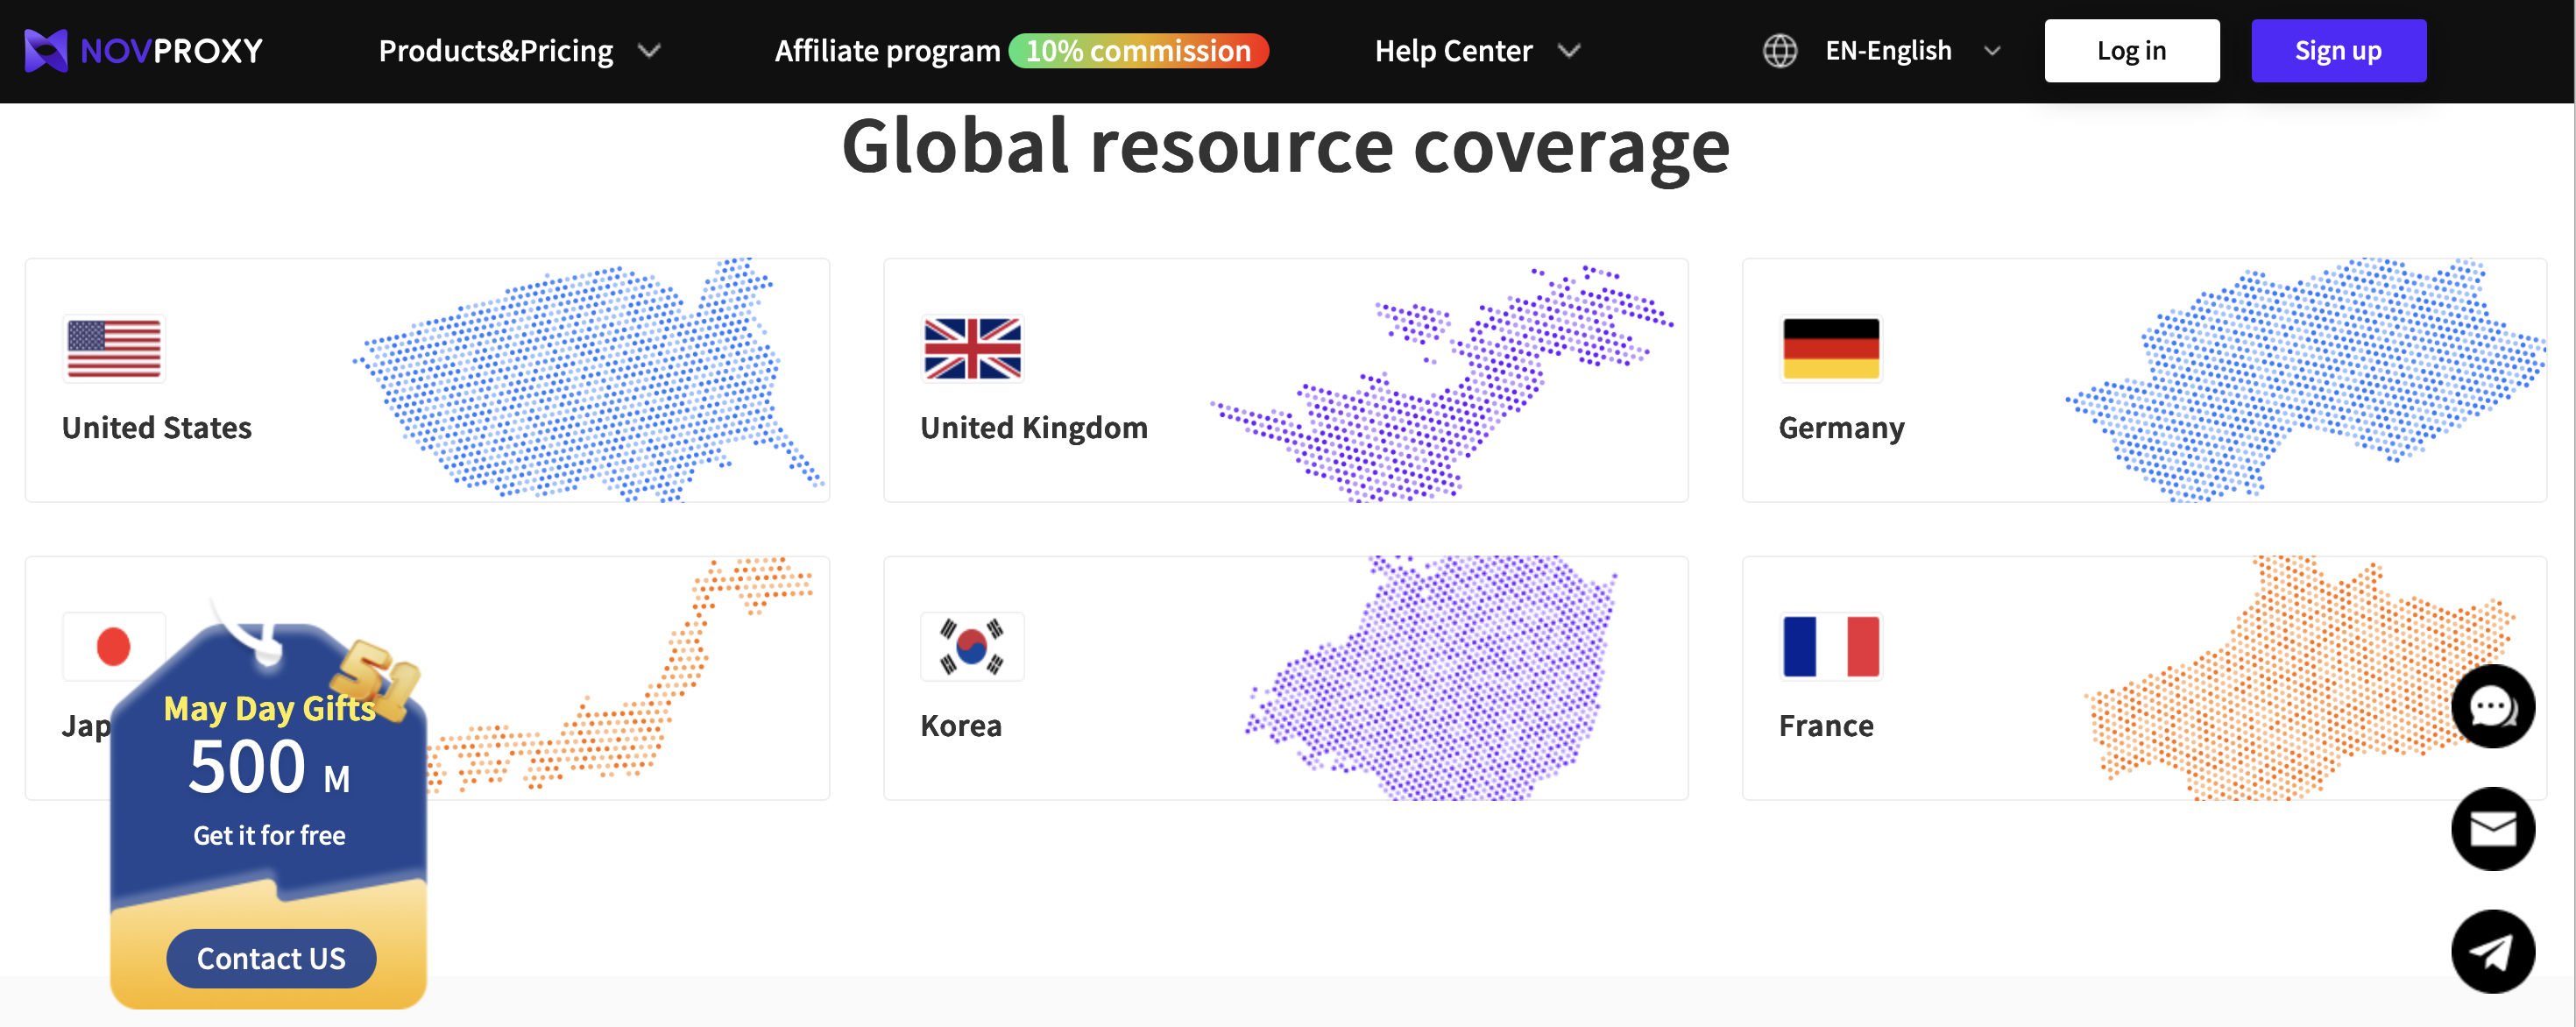Select the United States flag icon
This screenshot has height=1027, width=2576.
tap(114, 348)
